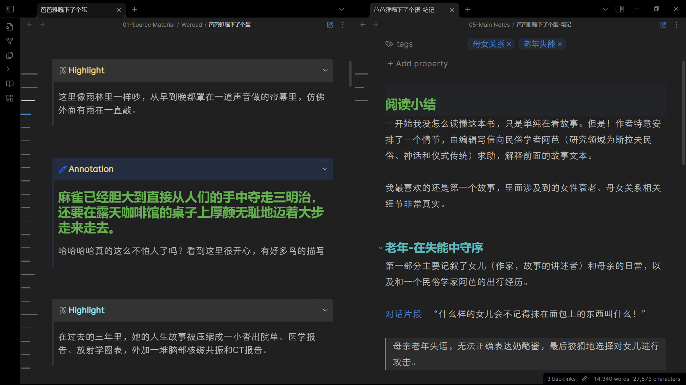Image resolution: width=686 pixels, height=385 pixels.
Task: Open command palette terminal icon
Action: (x=10, y=70)
